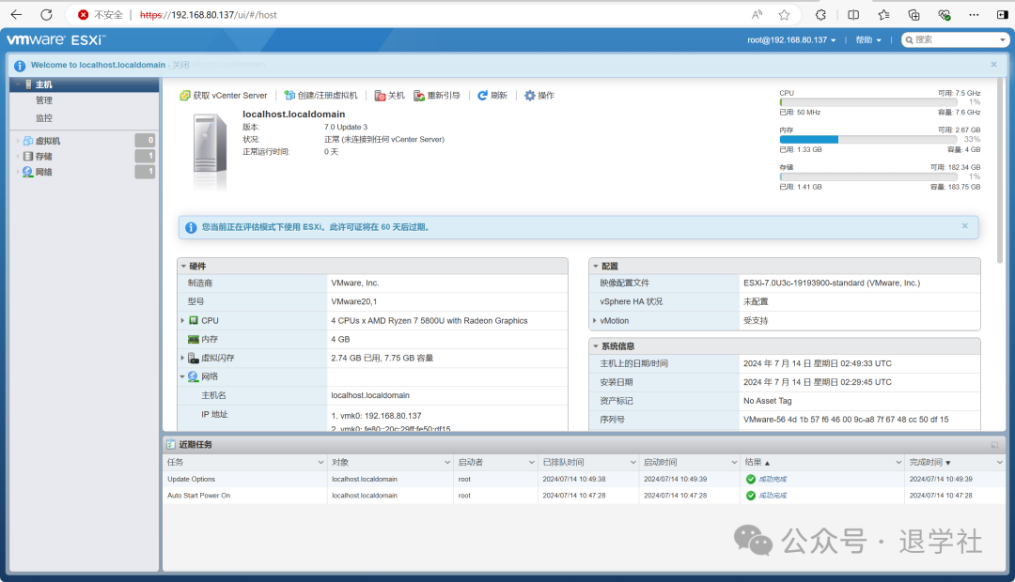
Task: Open 任务 column header dropdown
Action: tap(320, 463)
